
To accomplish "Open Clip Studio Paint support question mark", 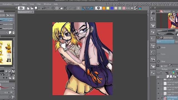I will (x=98, y=8).
